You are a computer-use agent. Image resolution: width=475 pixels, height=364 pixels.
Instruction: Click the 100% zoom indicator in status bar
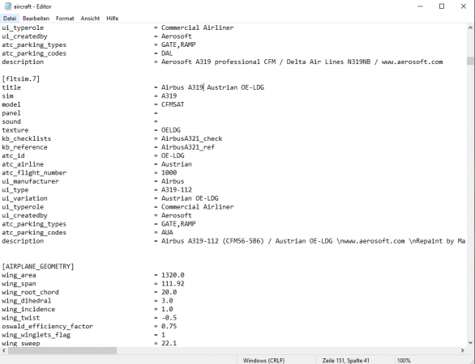[x=404, y=361]
